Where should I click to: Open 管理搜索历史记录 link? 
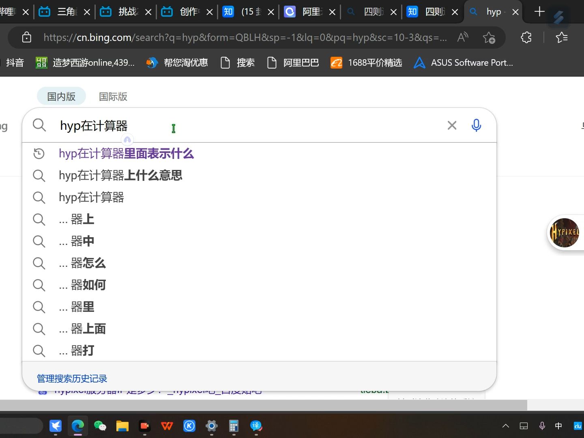[x=72, y=378]
